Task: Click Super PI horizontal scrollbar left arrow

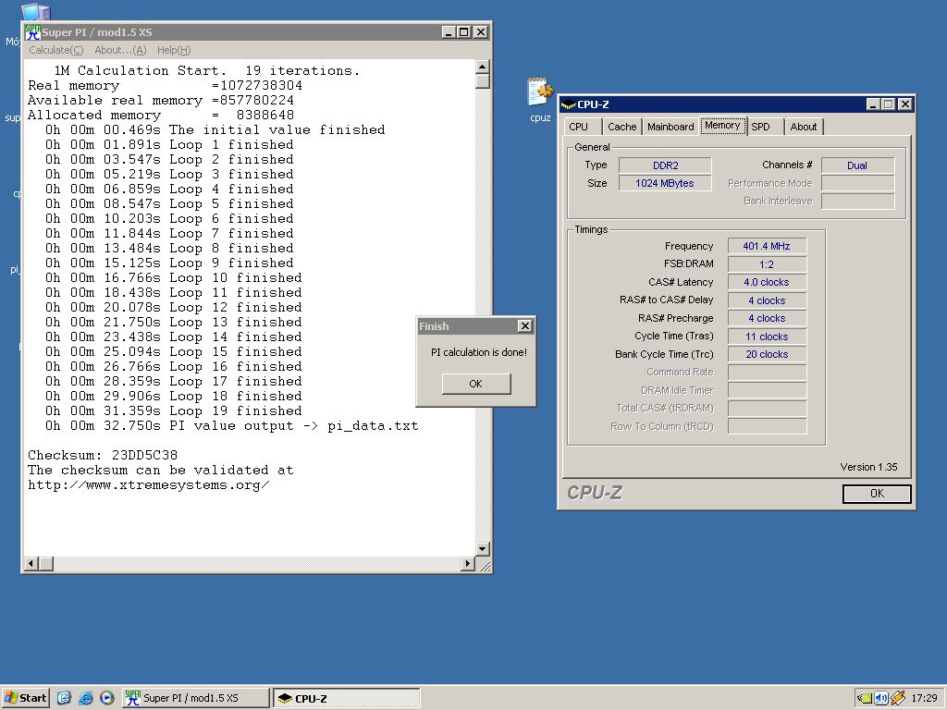Action: 31,563
